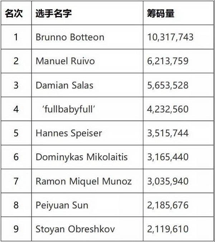Select the 6,213,759 chip cell
This screenshot has height=242, width=215.
[x=168, y=61]
